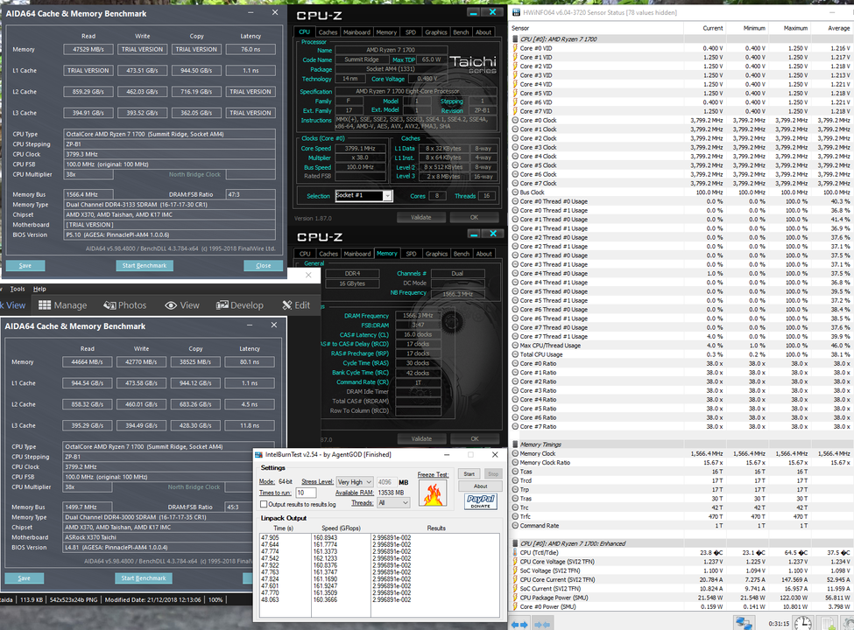Open SPD tab in top CPU-Z window
The width and height of the screenshot is (854, 630).
[411, 32]
